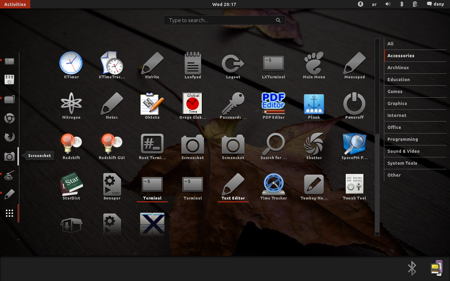Click the Activities button
The width and height of the screenshot is (450, 281).
(x=15, y=4)
